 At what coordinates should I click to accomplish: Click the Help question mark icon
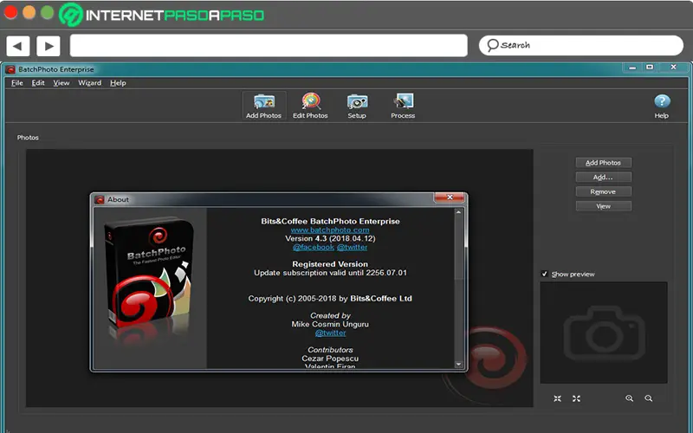[x=662, y=101]
